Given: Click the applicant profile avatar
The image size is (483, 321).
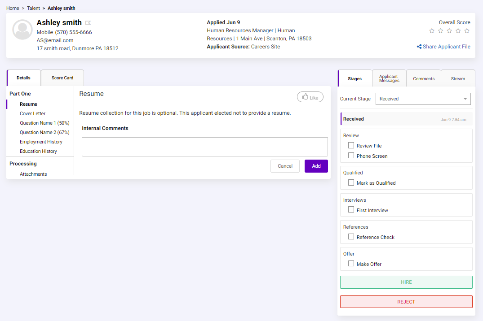Looking at the screenshot, I should point(22,30).
